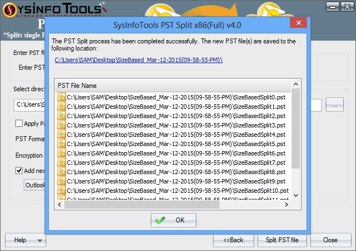356x251 pixels.
Task: Select the SizeBasedSplit9.pst file path
Action: (x=176, y=181)
